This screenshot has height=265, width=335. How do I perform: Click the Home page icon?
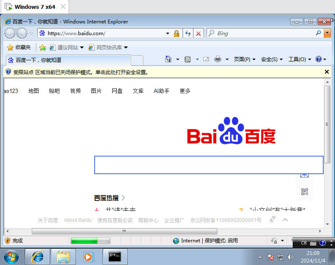click(x=168, y=59)
